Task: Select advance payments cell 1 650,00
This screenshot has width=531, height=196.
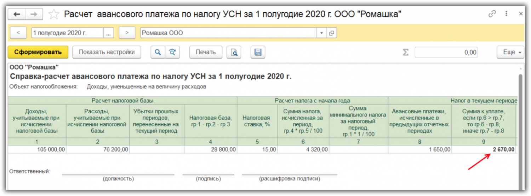Action: (420, 149)
